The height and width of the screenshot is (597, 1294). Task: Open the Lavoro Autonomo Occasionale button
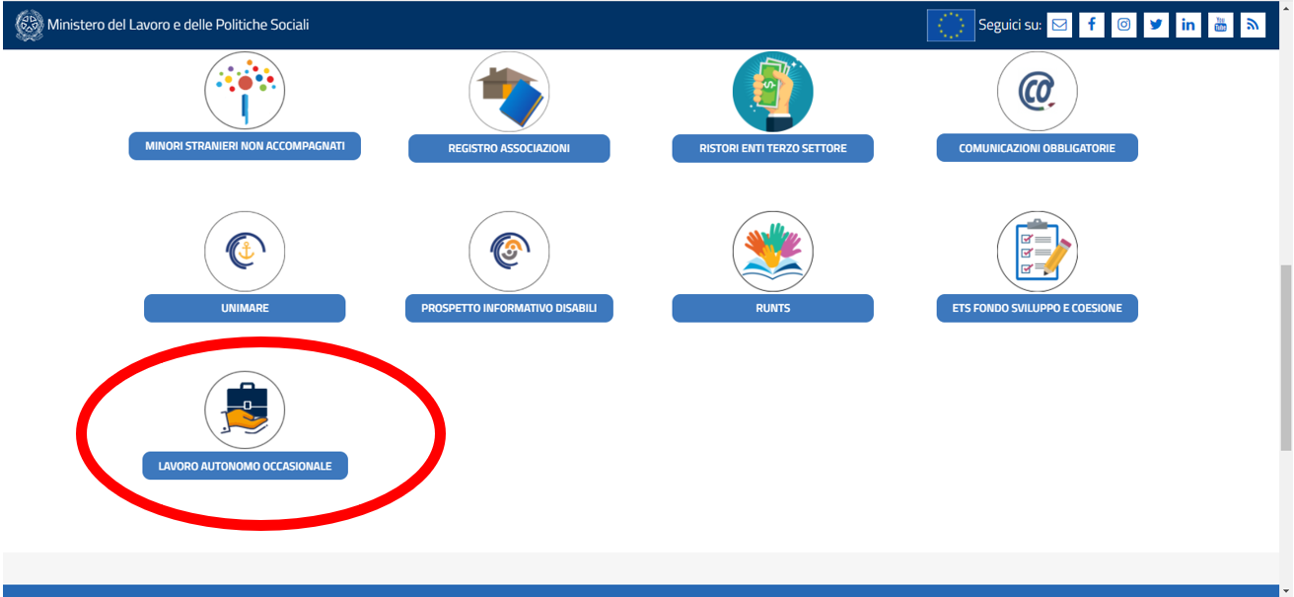point(246,466)
